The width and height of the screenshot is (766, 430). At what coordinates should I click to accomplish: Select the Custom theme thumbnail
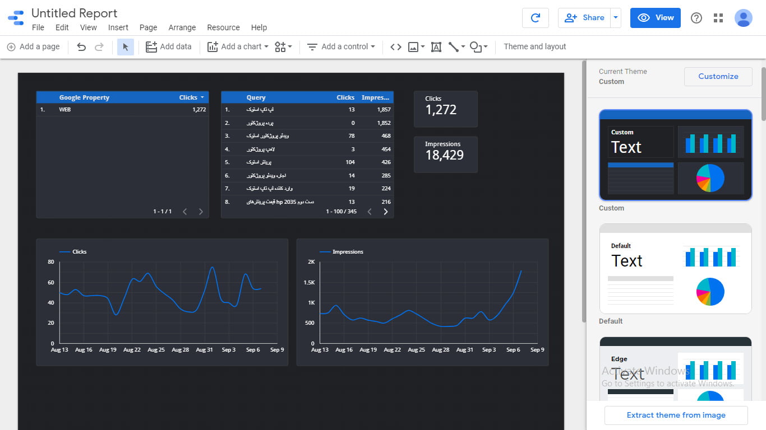point(676,155)
